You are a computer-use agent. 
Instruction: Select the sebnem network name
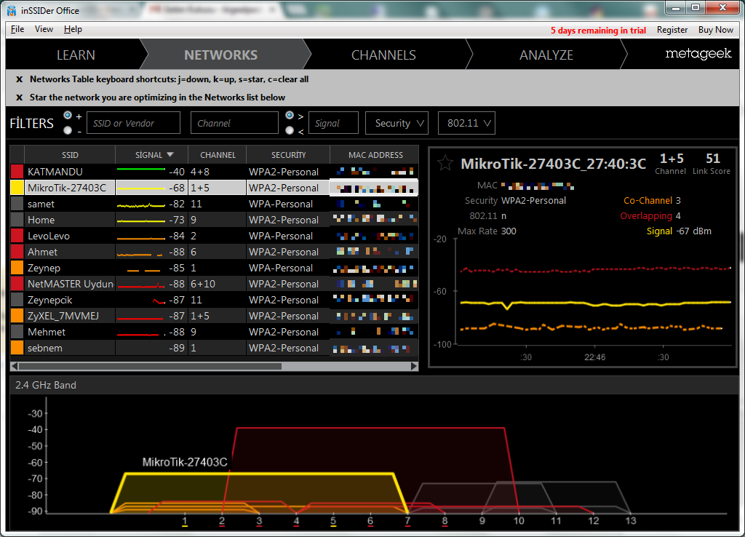(x=44, y=348)
